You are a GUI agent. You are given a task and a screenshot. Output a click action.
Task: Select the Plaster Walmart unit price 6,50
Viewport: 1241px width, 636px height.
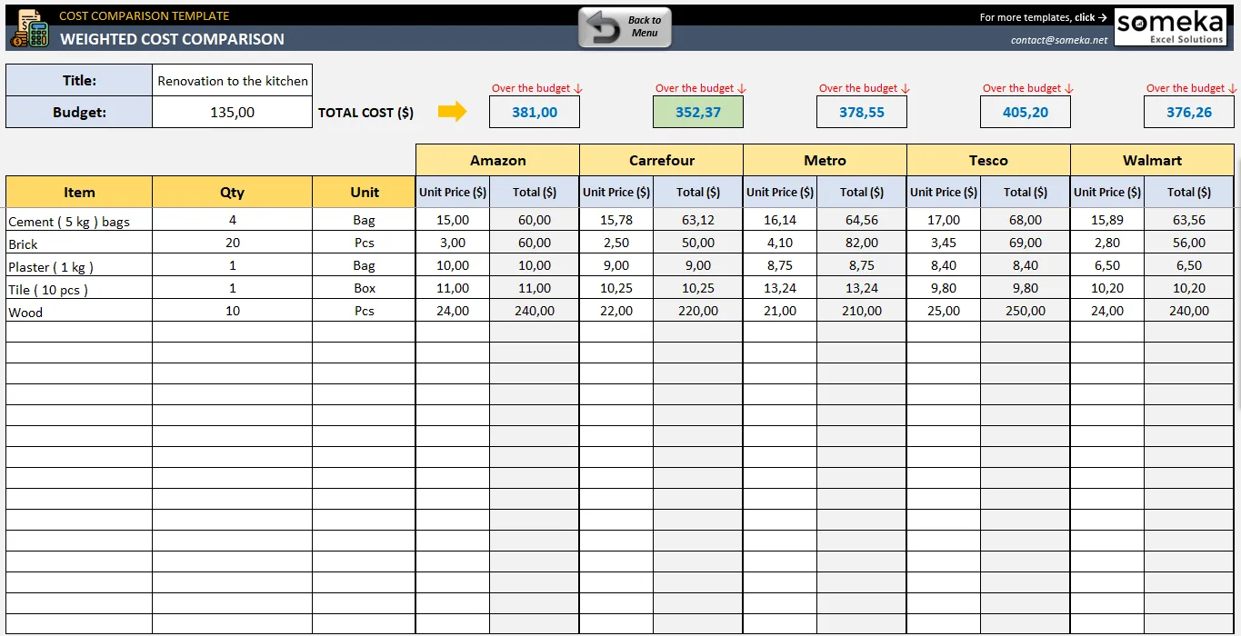coord(1107,265)
